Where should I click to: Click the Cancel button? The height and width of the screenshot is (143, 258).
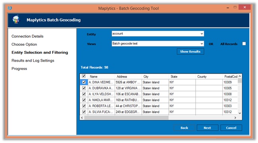click(x=231, y=128)
